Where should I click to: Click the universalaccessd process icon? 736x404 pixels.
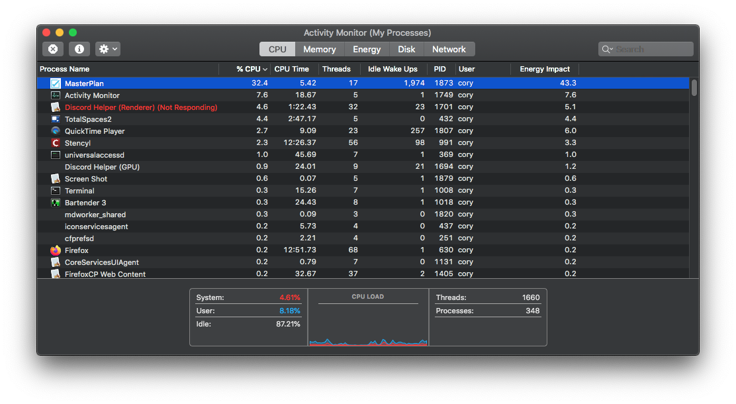pyautogui.click(x=56, y=154)
